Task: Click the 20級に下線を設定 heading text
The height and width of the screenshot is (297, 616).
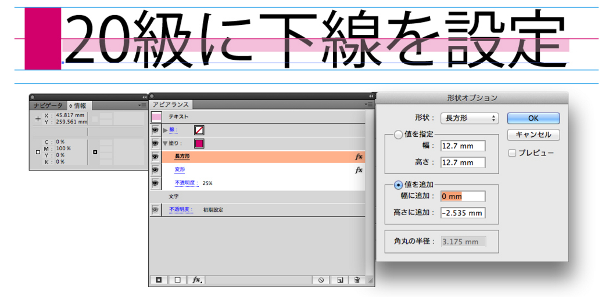Action: (x=315, y=38)
